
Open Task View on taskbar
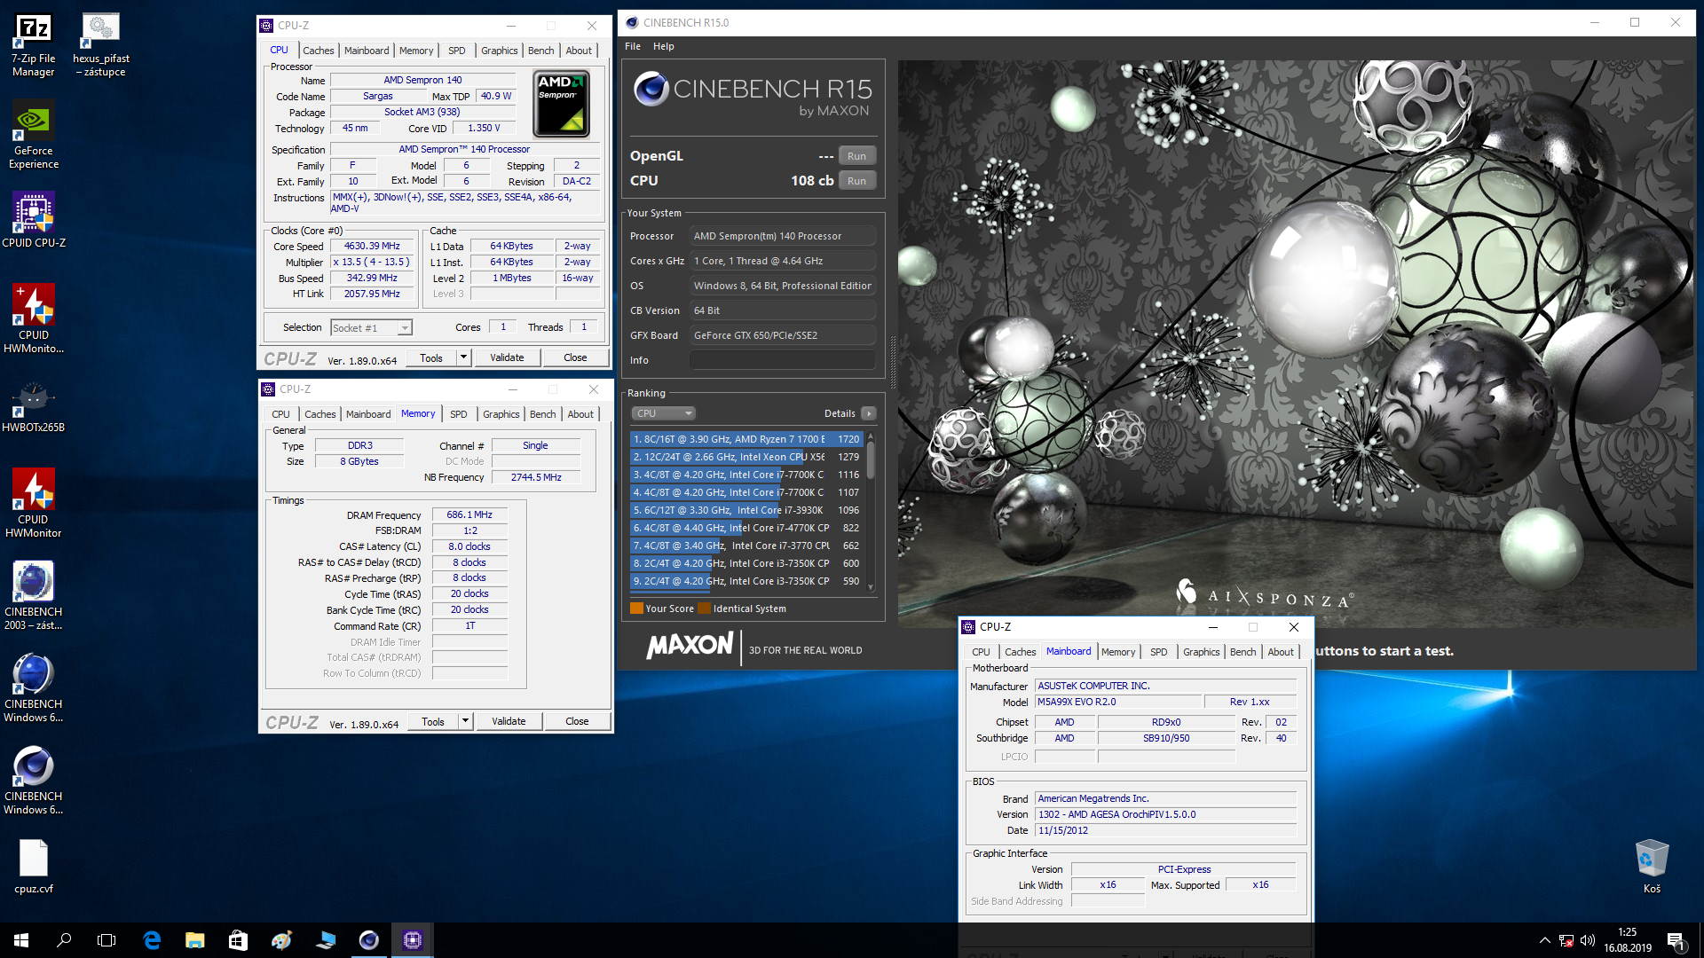106,940
